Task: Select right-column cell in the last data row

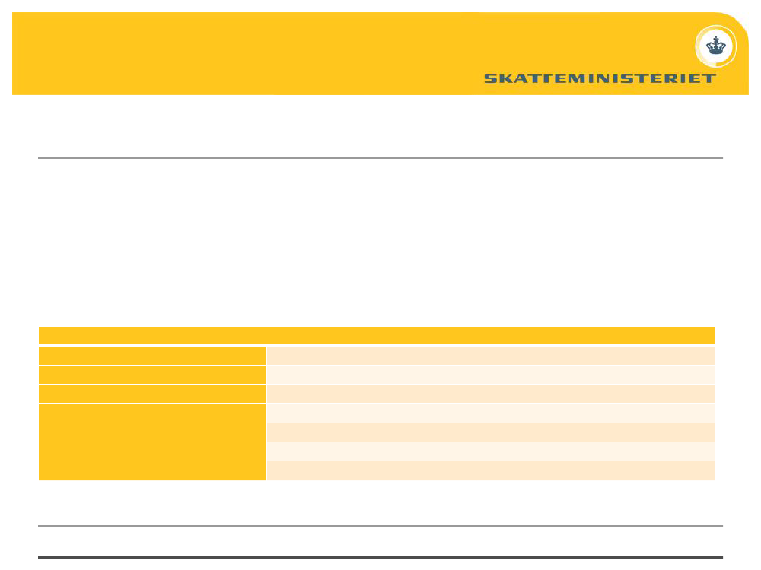Action: click(x=596, y=470)
